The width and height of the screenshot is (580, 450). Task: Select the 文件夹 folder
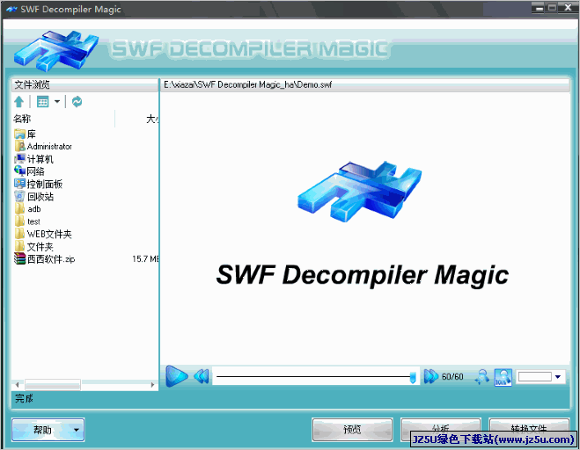coord(33,246)
